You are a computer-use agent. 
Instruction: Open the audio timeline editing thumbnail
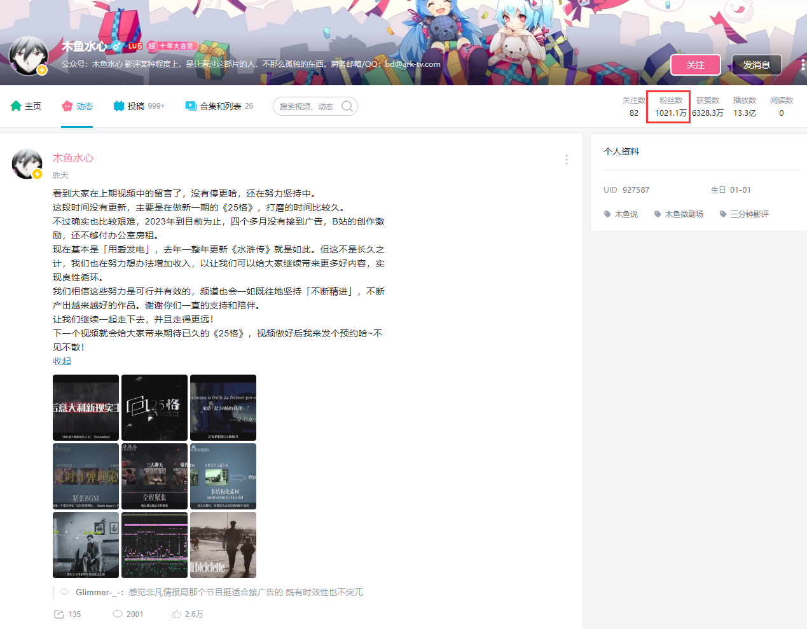(155, 545)
